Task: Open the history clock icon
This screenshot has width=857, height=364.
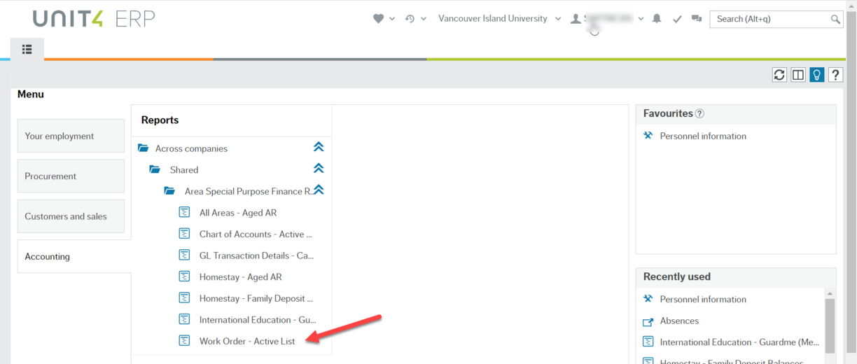Action: click(x=410, y=19)
